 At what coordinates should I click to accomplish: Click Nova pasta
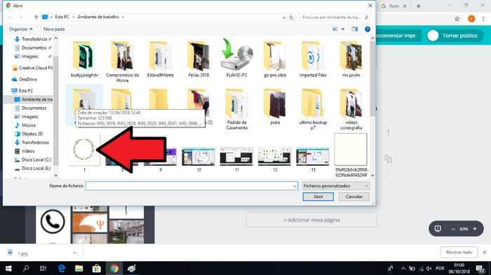tap(54, 29)
